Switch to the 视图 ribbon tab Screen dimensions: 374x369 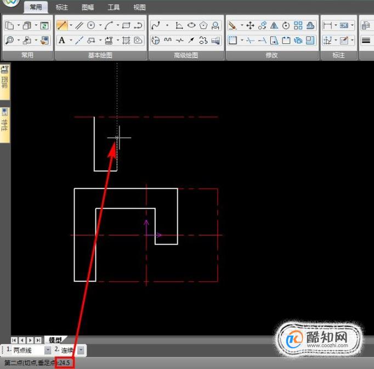pos(139,7)
